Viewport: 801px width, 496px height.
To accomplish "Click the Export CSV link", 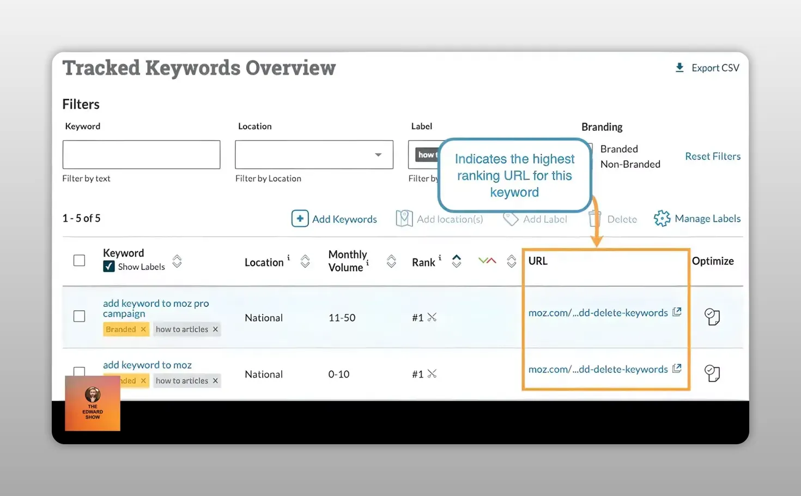I will (715, 68).
